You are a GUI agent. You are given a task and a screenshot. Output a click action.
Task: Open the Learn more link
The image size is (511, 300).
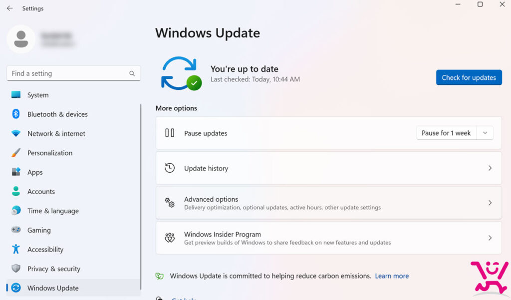click(x=392, y=276)
